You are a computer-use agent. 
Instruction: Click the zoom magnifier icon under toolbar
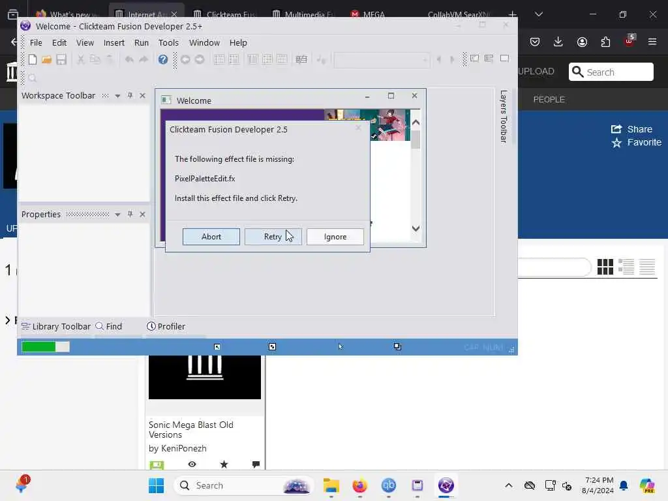[33, 78]
